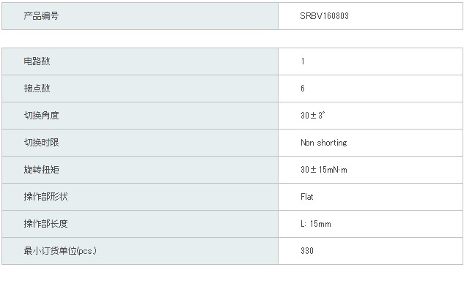The width and height of the screenshot is (464, 281).
Task: Click the 接点数 row label
Action: 37,89
